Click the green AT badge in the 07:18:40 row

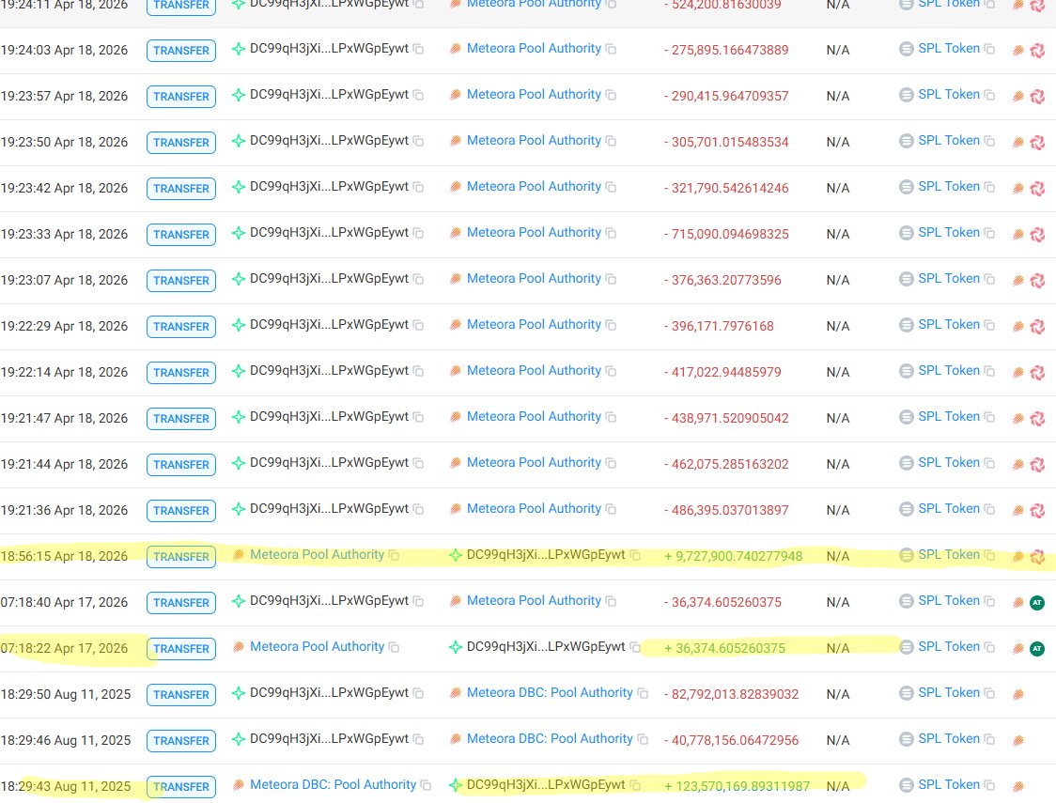click(1037, 602)
